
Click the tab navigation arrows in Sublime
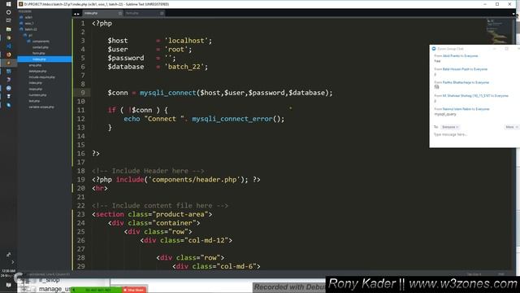point(76,14)
